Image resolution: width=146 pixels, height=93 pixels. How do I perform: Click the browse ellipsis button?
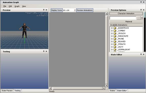point(138,18)
